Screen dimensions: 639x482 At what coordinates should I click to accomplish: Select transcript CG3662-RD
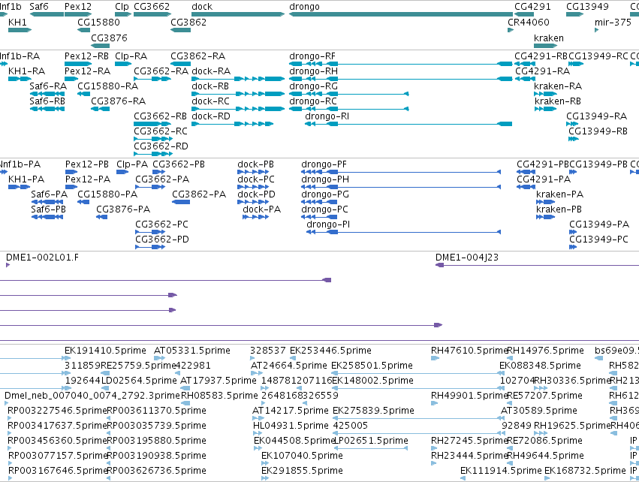click(161, 146)
